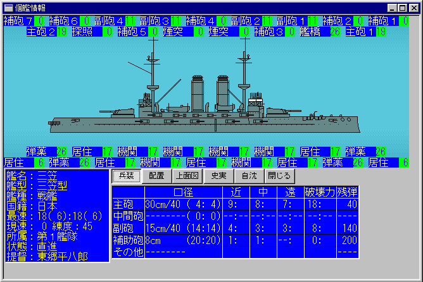Select the 副砲 row header in table

128,228
